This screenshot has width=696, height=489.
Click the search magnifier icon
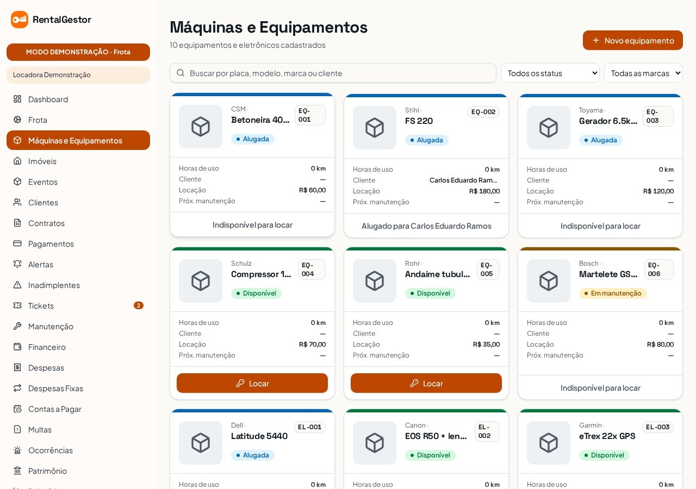[181, 73]
